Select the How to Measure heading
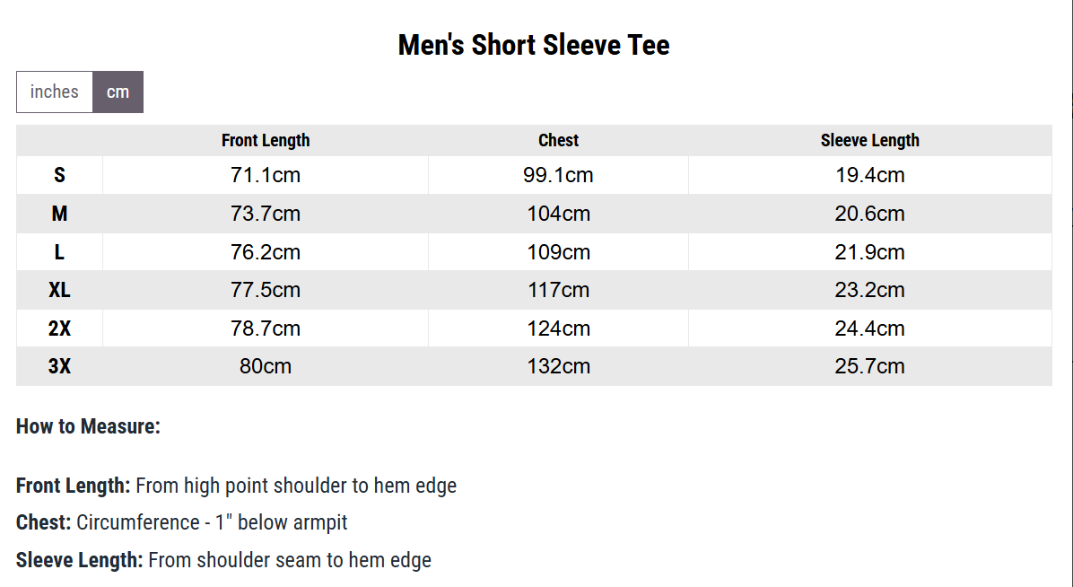1073x587 pixels. 88,426
